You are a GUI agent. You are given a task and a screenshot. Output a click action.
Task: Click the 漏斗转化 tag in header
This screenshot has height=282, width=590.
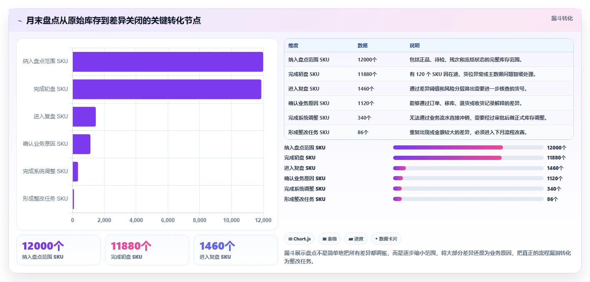(562, 18)
